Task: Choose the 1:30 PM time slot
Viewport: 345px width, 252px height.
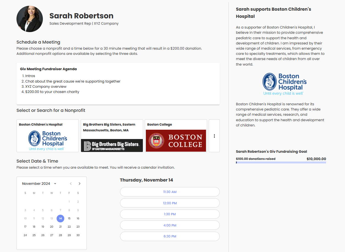Action: coord(170,214)
